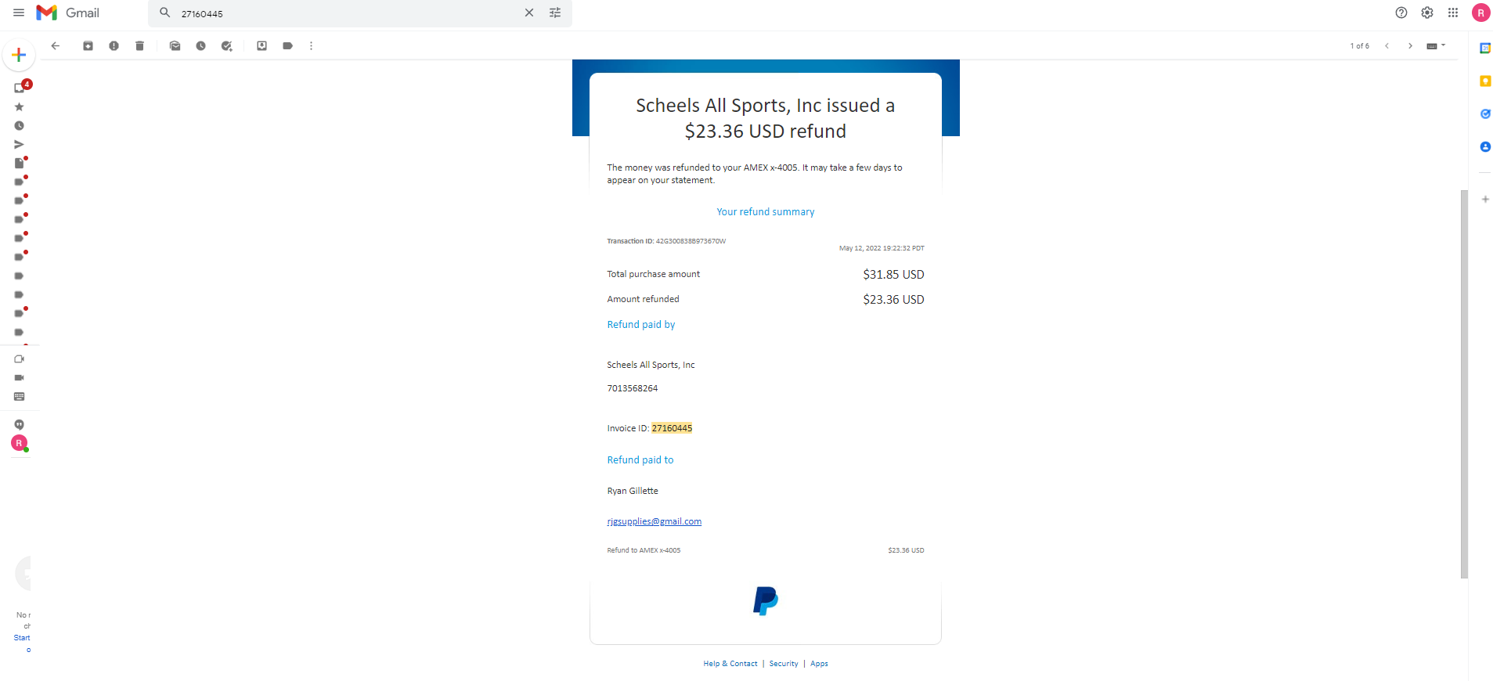Open the Inbox with 4 unread
Viewport: 1493px width, 681px height.
coord(20,88)
